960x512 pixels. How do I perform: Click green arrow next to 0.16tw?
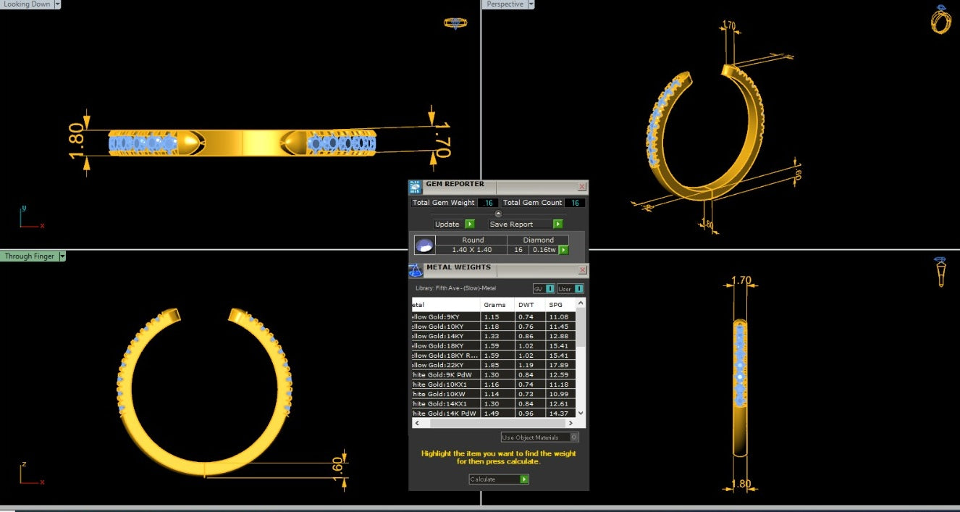pos(563,250)
